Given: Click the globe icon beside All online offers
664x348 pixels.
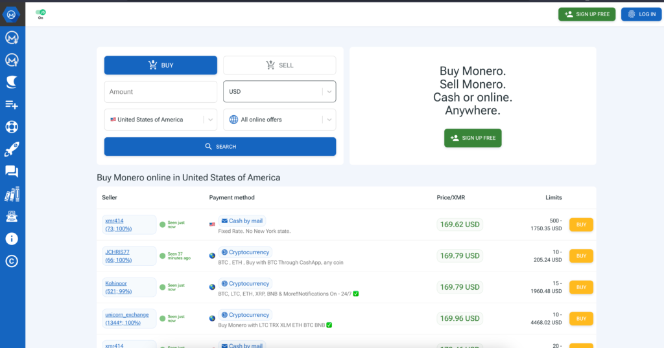Looking at the screenshot, I should 233,120.
